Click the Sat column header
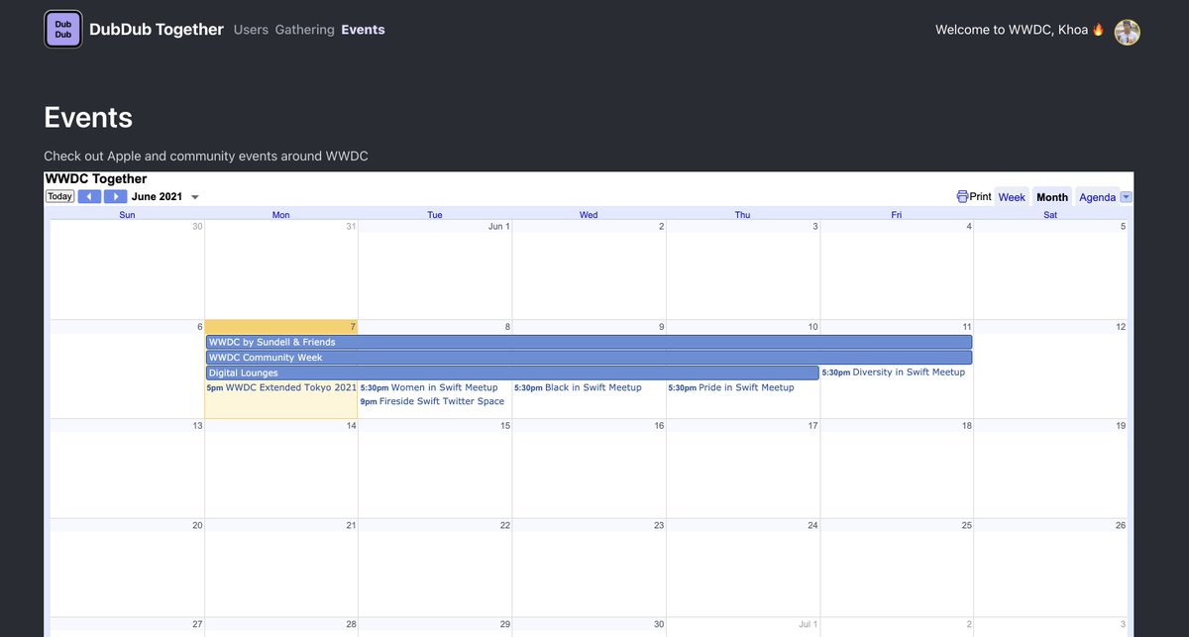 pos(1050,214)
